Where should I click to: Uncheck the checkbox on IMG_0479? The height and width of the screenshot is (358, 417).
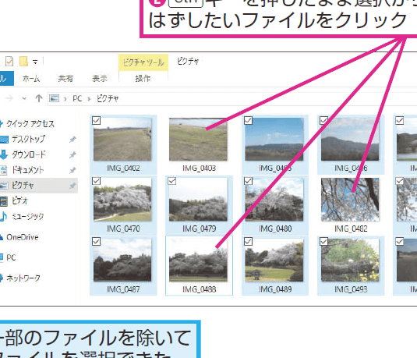pos(172,181)
